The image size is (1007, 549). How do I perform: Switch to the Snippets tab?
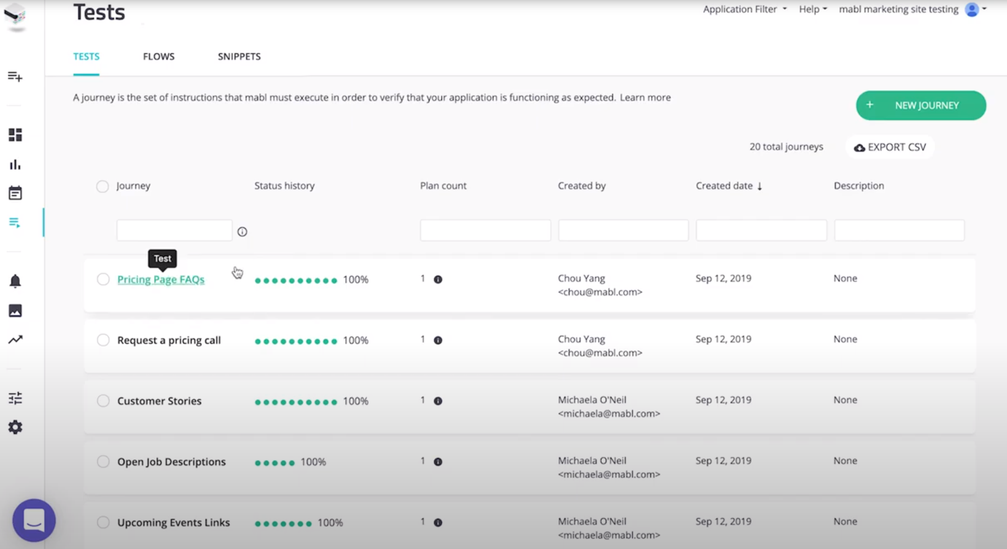(x=239, y=57)
